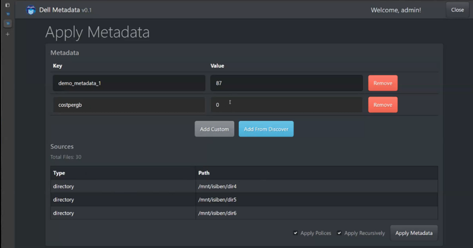Click the costpergb key input field
Screen dimensions: 473x248
(x=129, y=105)
